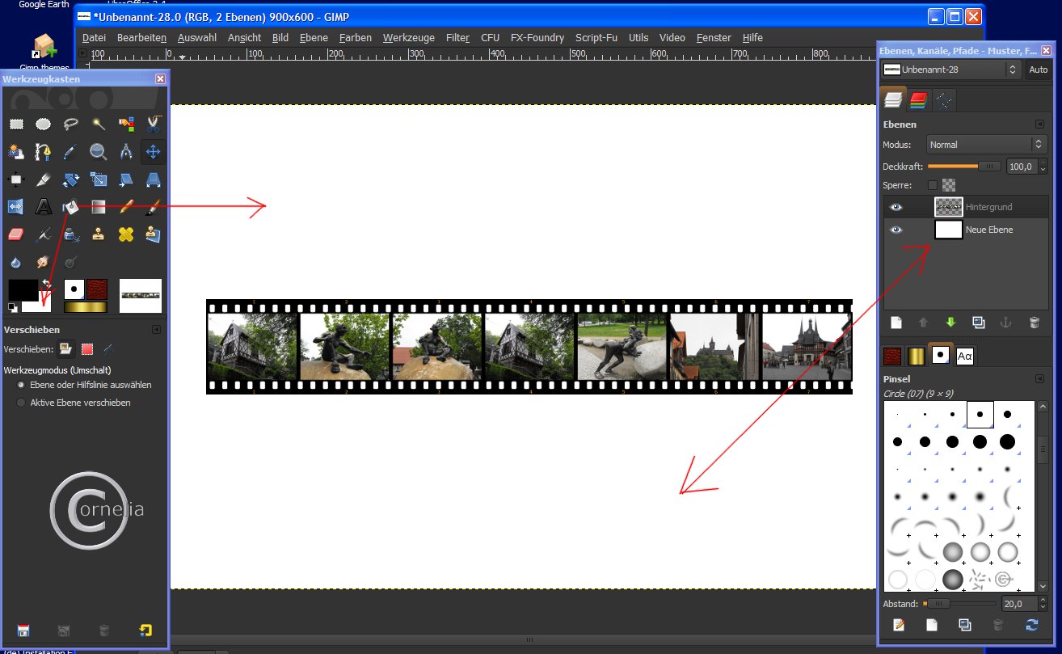Open the Ebenen panel menu arrow
The height and width of the screenshot is (654, 1062).
[x=1040, y=124]
